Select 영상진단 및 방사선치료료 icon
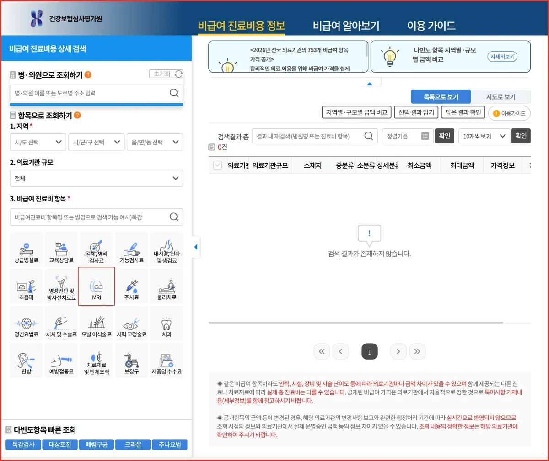This screenshot has width=549, height=461. [61, 286]
